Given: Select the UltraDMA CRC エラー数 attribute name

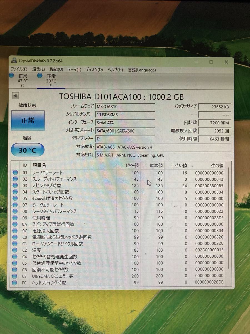Looking at the screenshot, I should tap(53, 276).
